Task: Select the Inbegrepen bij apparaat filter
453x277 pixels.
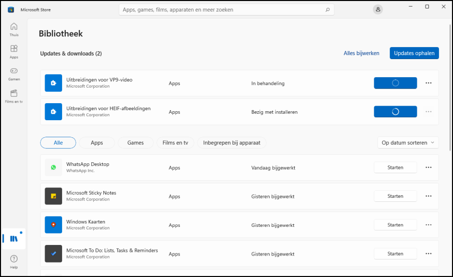Action: click(x=232, y=143)
